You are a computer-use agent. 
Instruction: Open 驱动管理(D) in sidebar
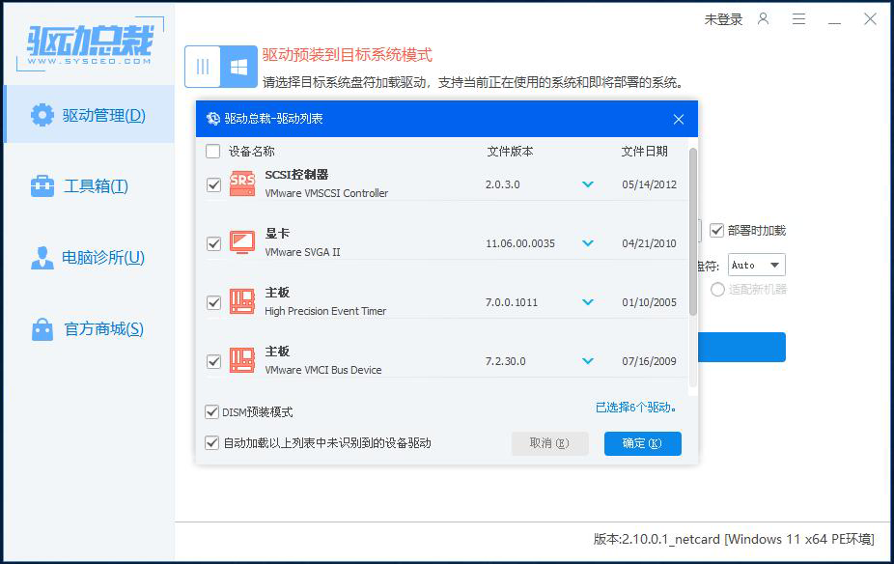(89, 115)
